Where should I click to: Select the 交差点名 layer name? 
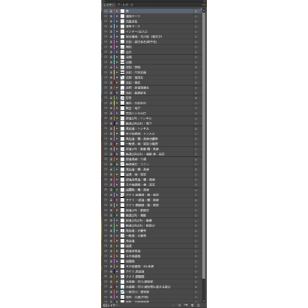click(131, 21)
